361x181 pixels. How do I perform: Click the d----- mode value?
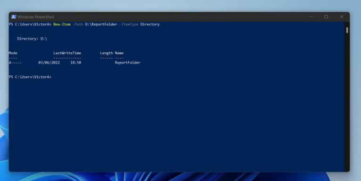coord(15,62)
